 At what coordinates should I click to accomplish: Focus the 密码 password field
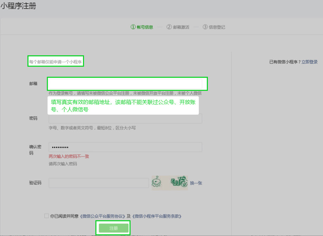(125, 119)
